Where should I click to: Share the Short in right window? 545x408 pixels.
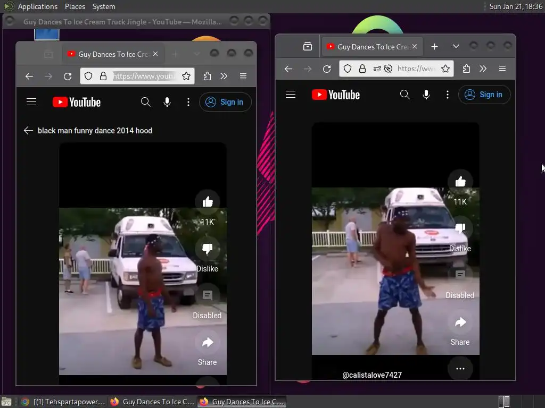460,322
